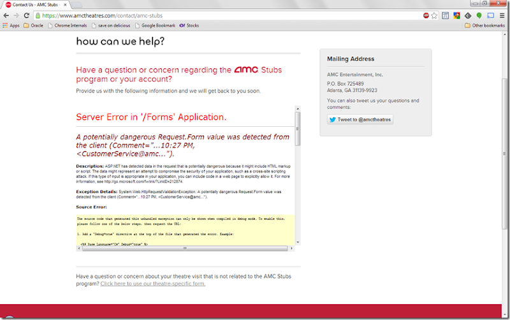Click the theatre-specific form link

pos(153,284)
